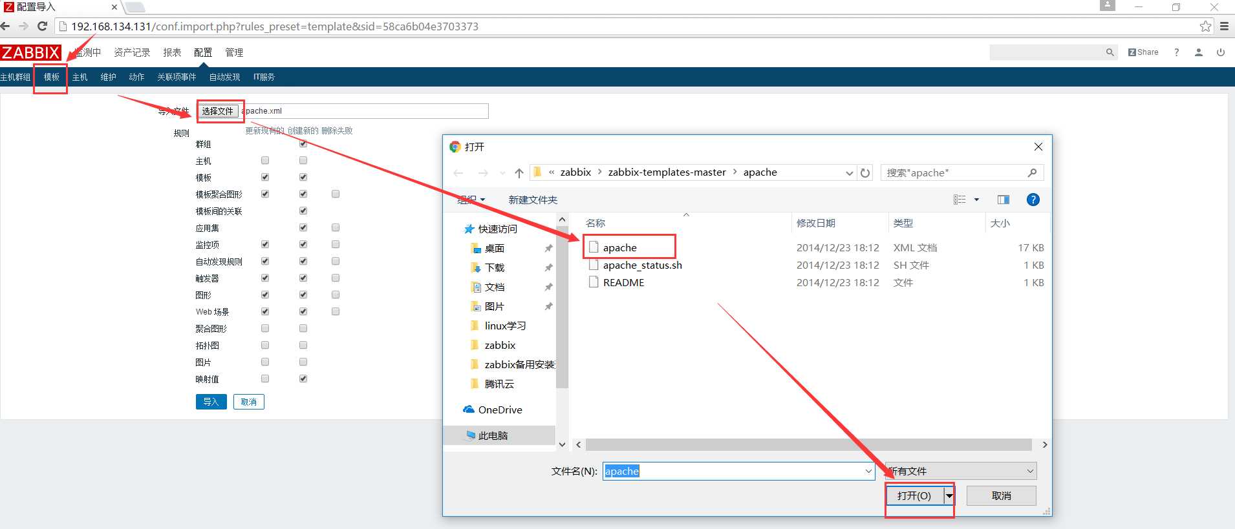
Task: Open the Zabbix user profile icon
Action: click(1199, 52)
